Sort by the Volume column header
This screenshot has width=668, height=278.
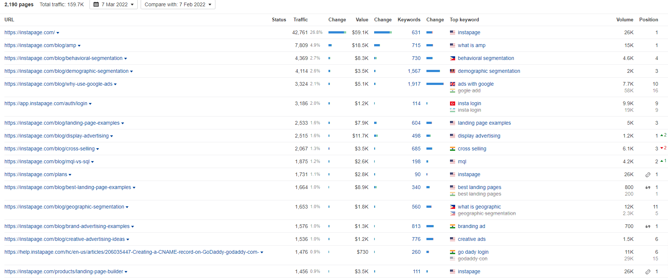click(x=625, y=19)
